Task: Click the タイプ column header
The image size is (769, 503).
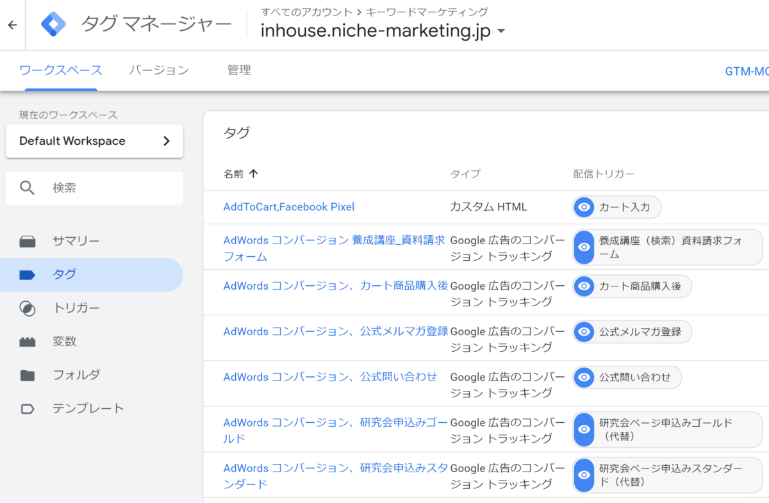Action: tap(465, 174)
